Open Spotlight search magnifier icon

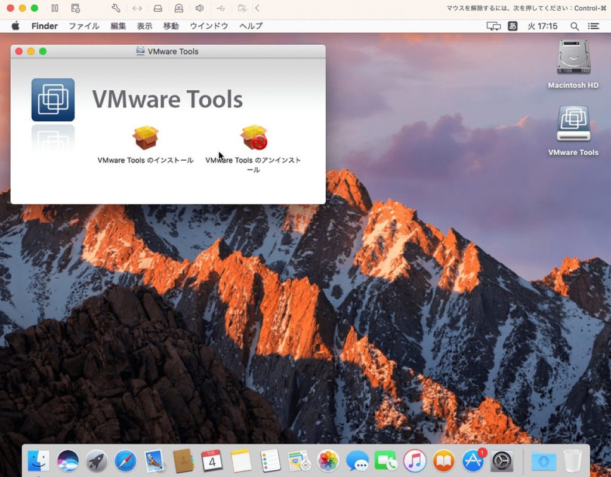[x=575, y=26]
